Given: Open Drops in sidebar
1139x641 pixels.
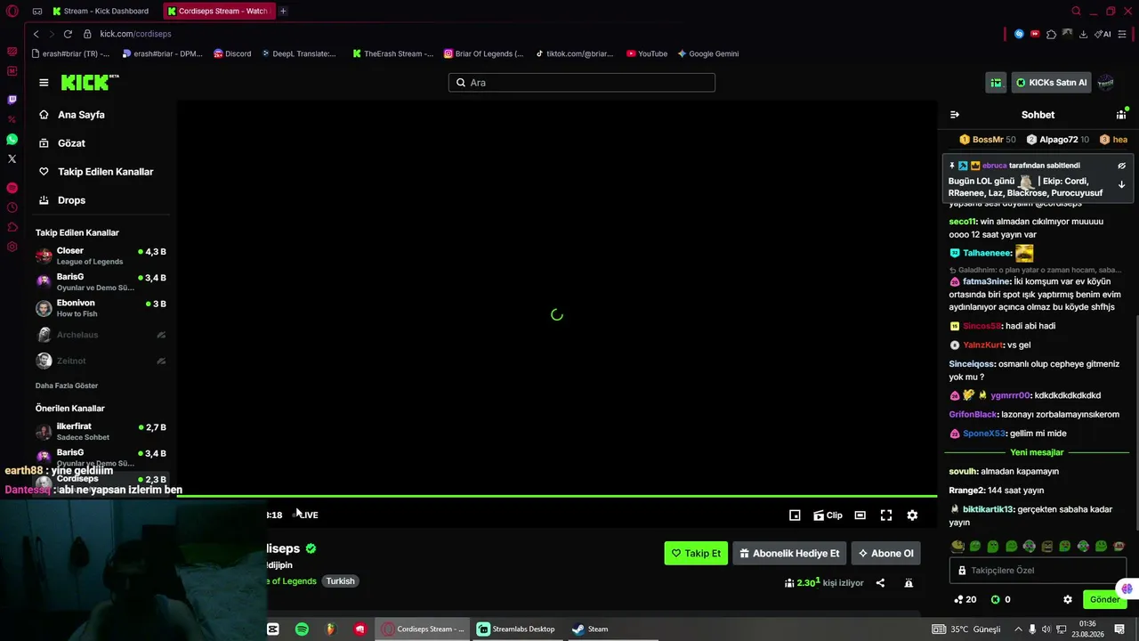Looking at the screenshot, I should click(71, 200).
